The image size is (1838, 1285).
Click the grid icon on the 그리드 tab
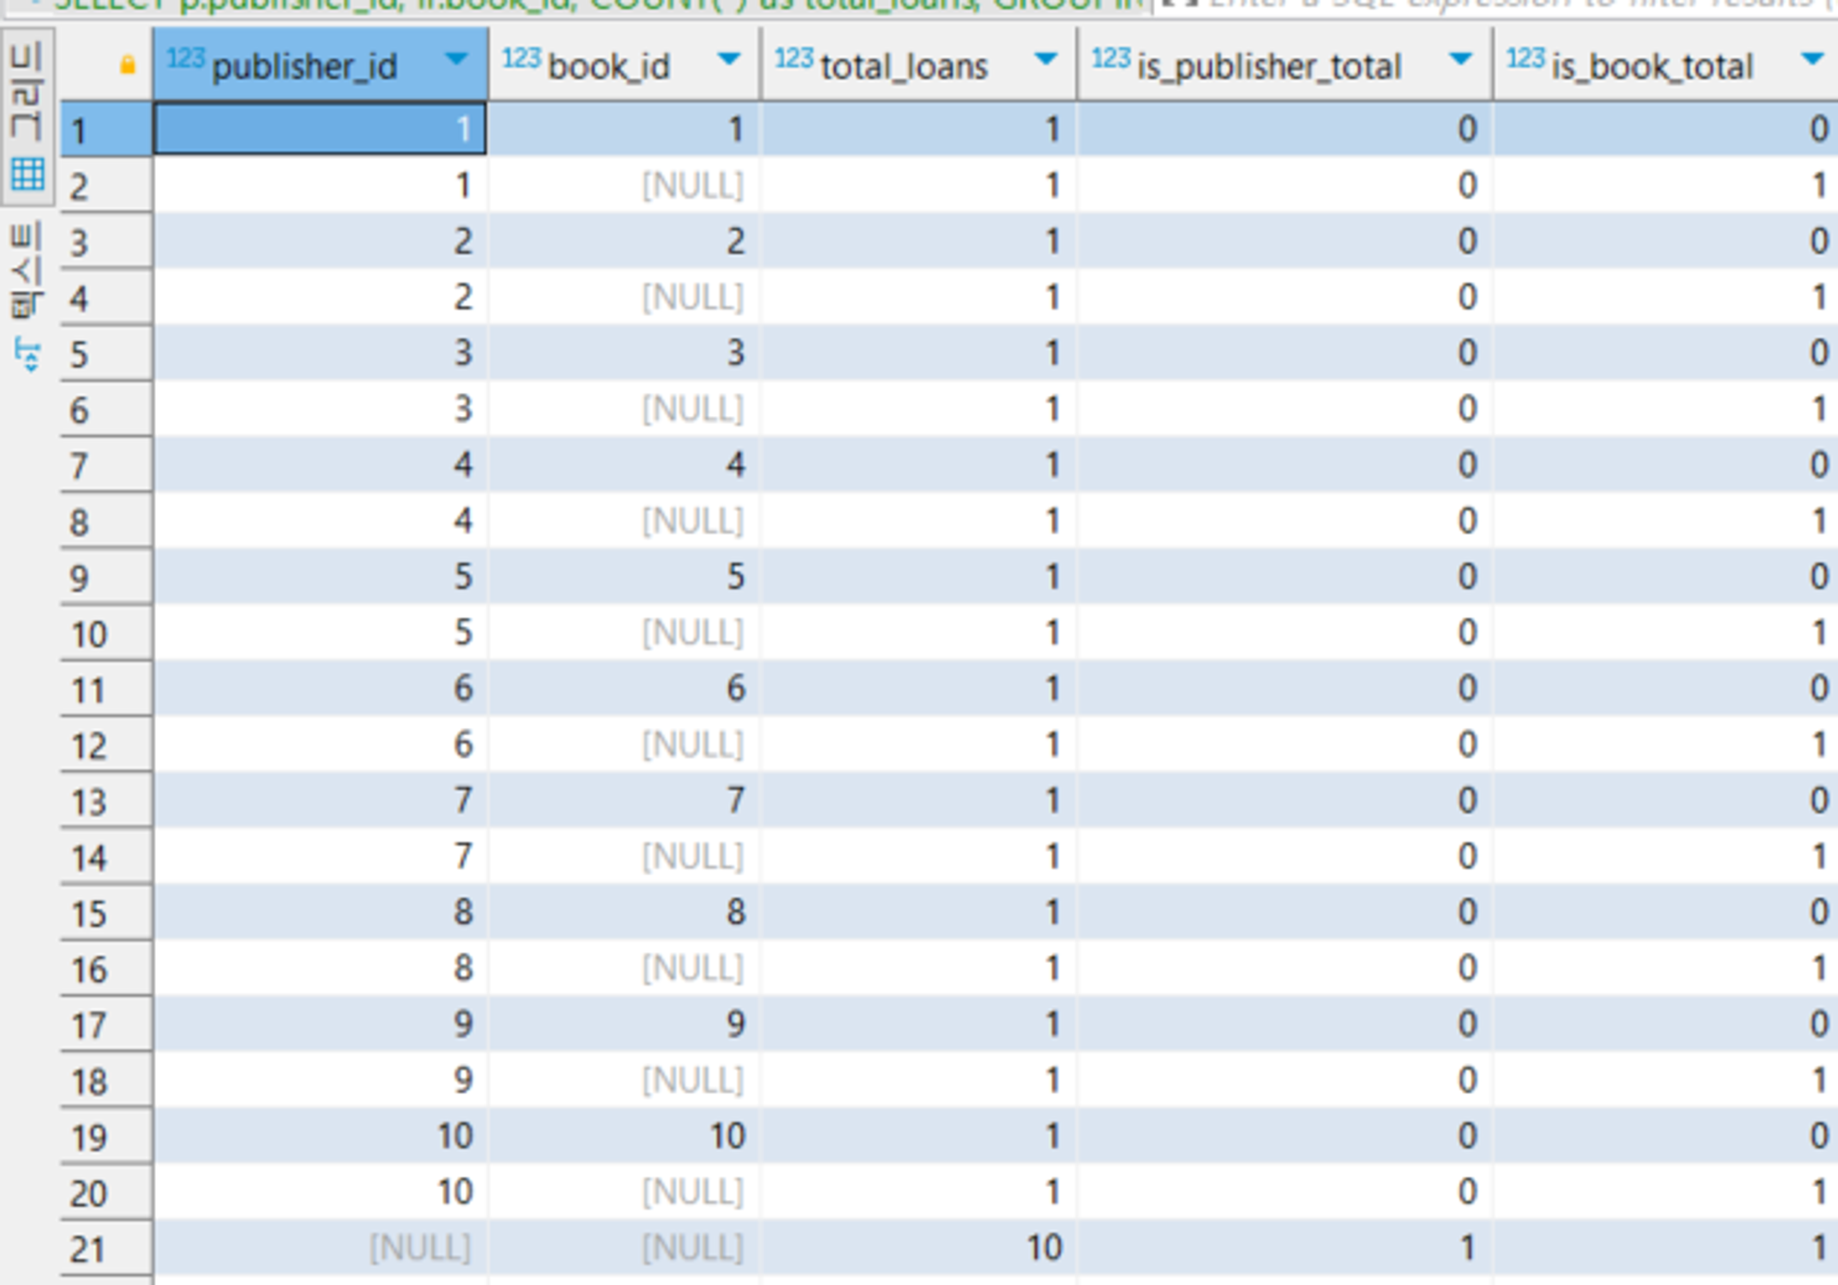coord(27,175)
